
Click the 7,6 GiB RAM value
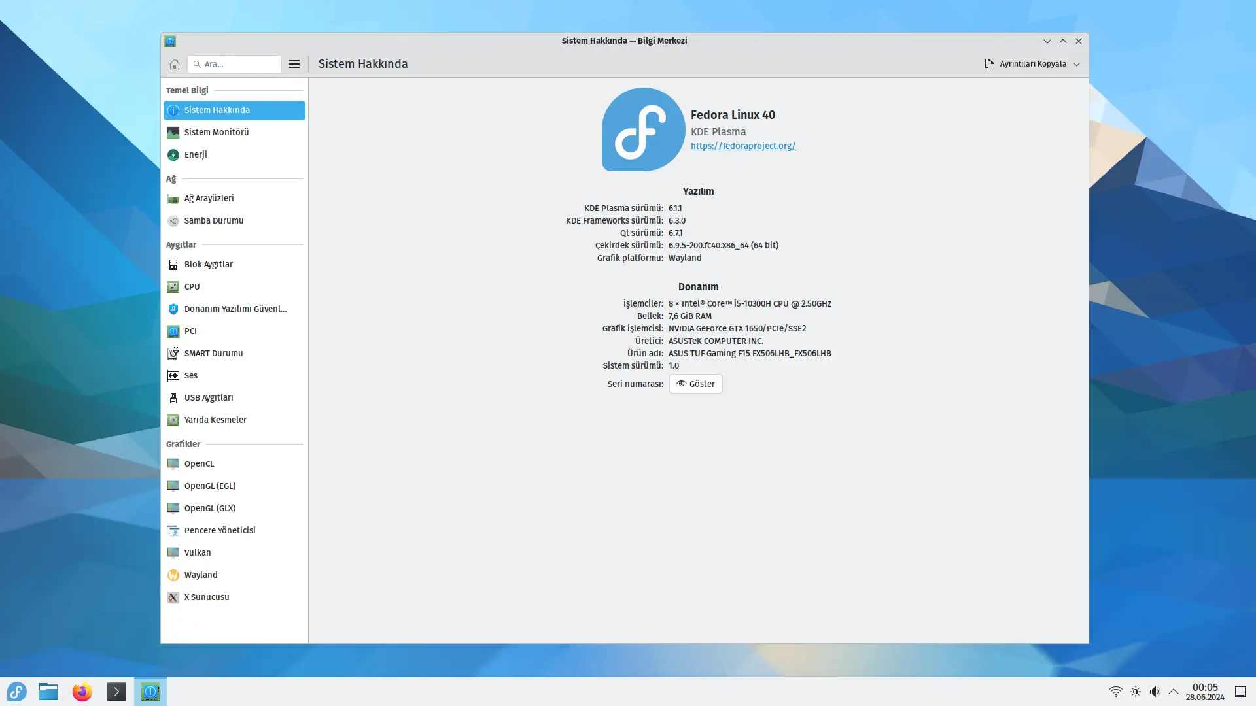pyautogui.click(x=690, y=316)
